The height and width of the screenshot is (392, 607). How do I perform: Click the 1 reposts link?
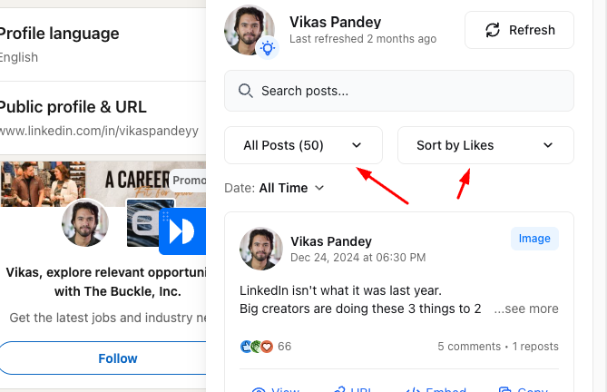point(535,347)
